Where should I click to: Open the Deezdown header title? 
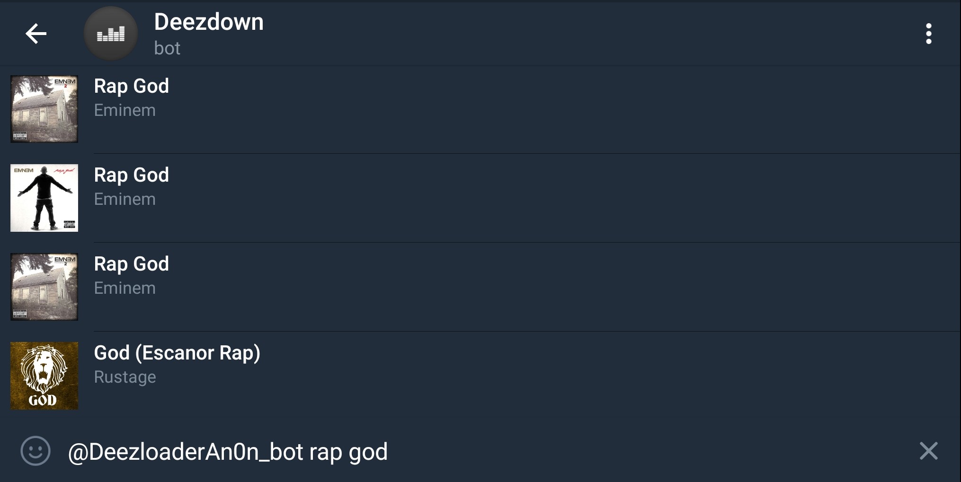pyautogui.click(x=209, y=22)
